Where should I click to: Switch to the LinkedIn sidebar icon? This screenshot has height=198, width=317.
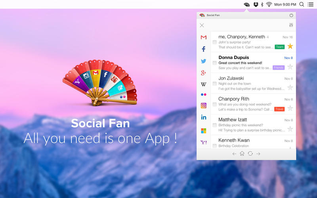tap(204, 117)
